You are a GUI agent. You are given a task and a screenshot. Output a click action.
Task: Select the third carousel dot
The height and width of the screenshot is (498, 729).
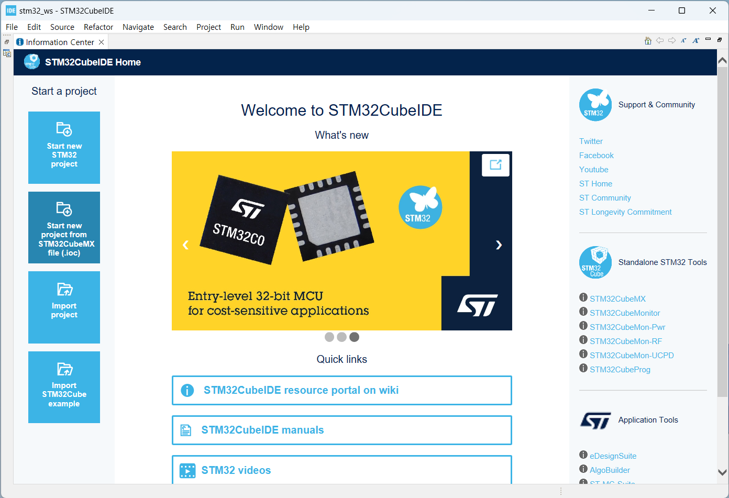(x=355, y=337)
